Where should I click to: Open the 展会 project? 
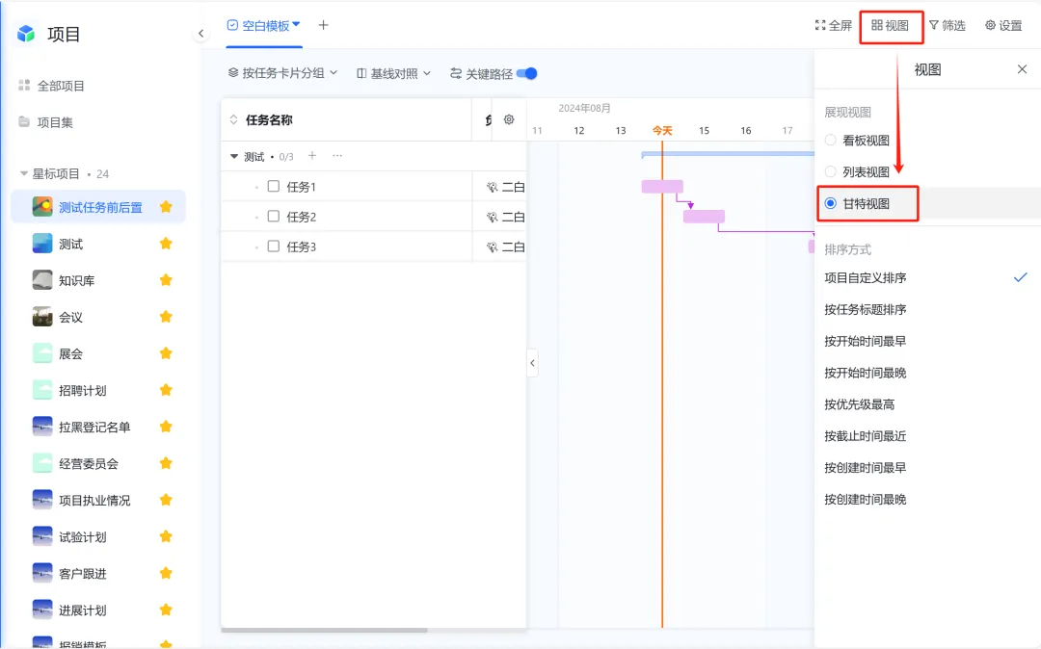coord(70,354)
